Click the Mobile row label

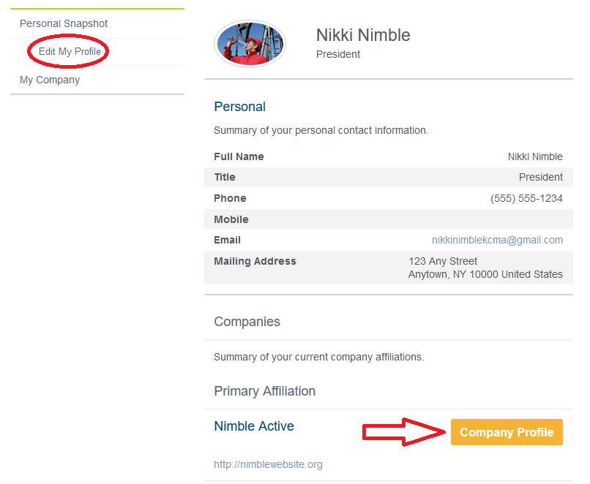(x=231, y=219)
